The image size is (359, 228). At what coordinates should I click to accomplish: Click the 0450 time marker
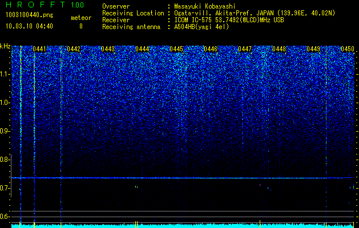(x=348, y=49)
